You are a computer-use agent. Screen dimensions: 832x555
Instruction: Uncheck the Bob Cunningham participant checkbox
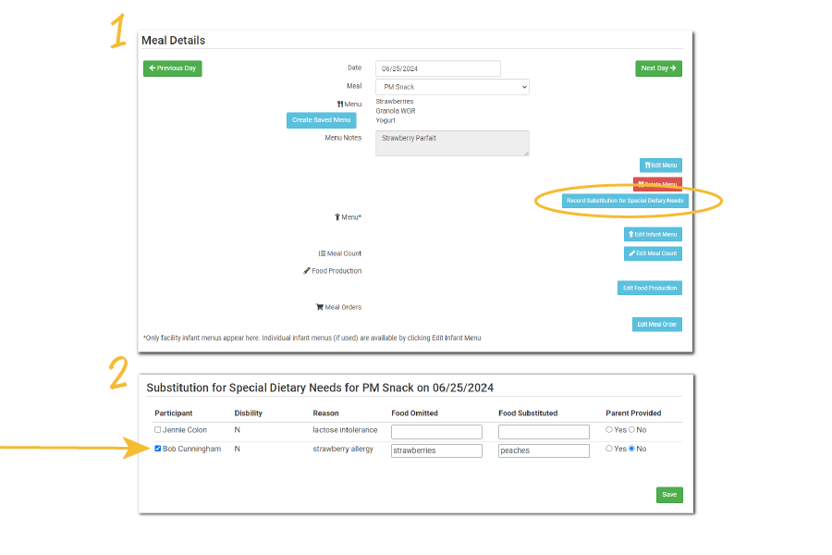point(158,449)
